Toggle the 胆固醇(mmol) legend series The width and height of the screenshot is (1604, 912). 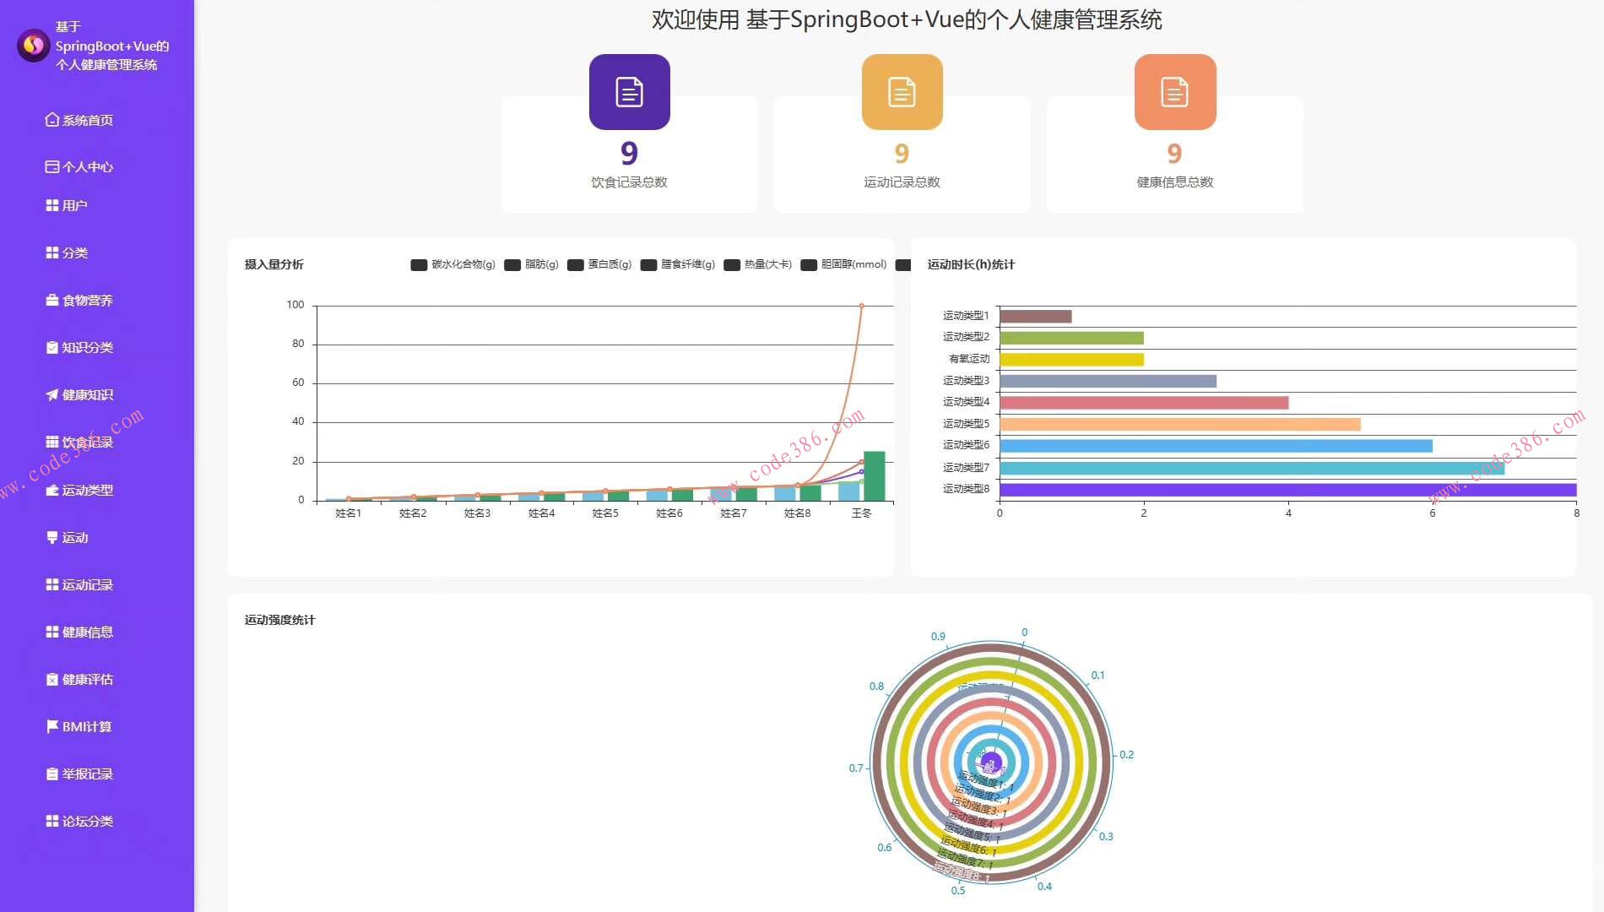[x=844, y=264]
